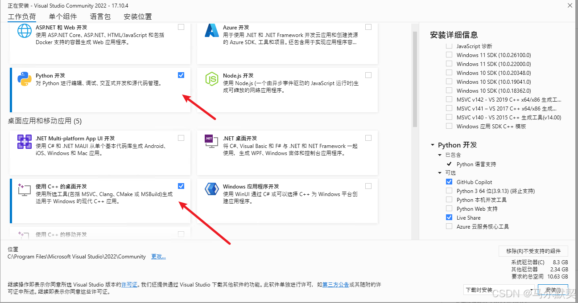Collapse the 已包含 subsection
Screen dimensions: 578x303
[x=440, y=155]
